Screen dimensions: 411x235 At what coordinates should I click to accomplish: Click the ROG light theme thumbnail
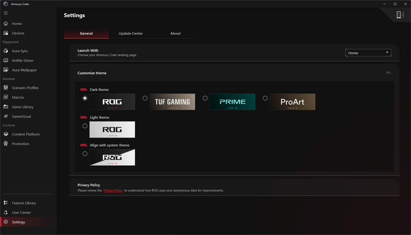pos(112,129)
